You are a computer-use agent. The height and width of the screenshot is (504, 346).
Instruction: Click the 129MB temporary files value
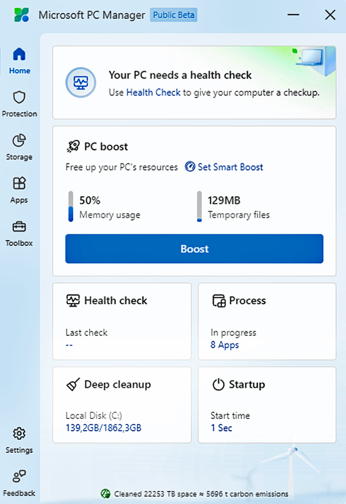click(x=224, y=201)
